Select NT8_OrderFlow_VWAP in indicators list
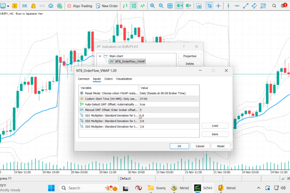The height and width of the screenshot is (193, 290). point(128,61)
